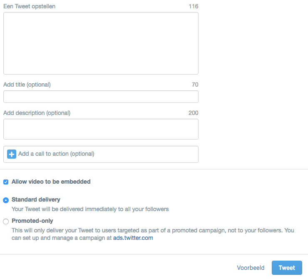This screenshot has width=308, height=279.
Task: Click the Allow video to be embedded label
Action: point(51,182)
